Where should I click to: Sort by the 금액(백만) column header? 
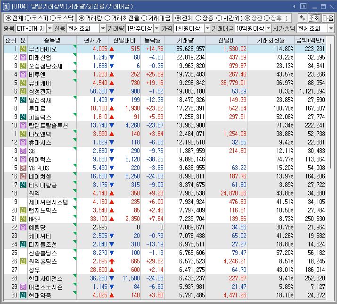(x=310, y=40)
